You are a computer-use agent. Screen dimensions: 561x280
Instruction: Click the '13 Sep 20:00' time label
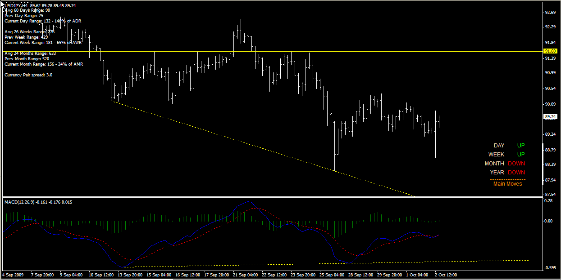coord(130,274)
